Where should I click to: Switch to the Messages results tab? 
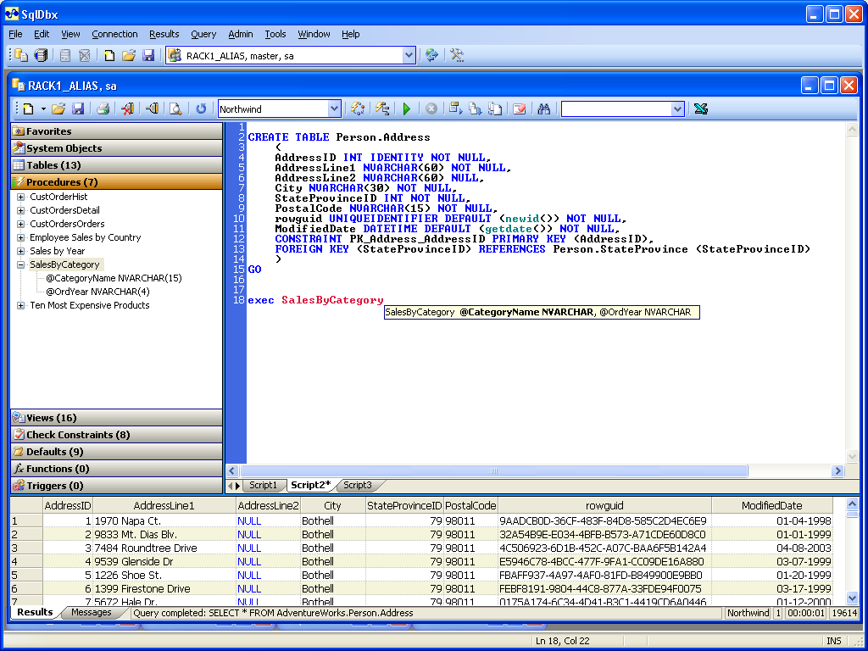[93, 611]
